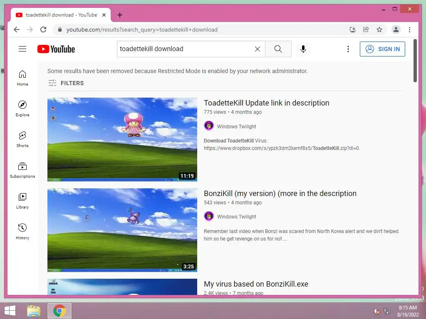The height and width of the screenshot is (319, 426).
Task: Go to the YouTube logo homepage
Action: point(56,49)
